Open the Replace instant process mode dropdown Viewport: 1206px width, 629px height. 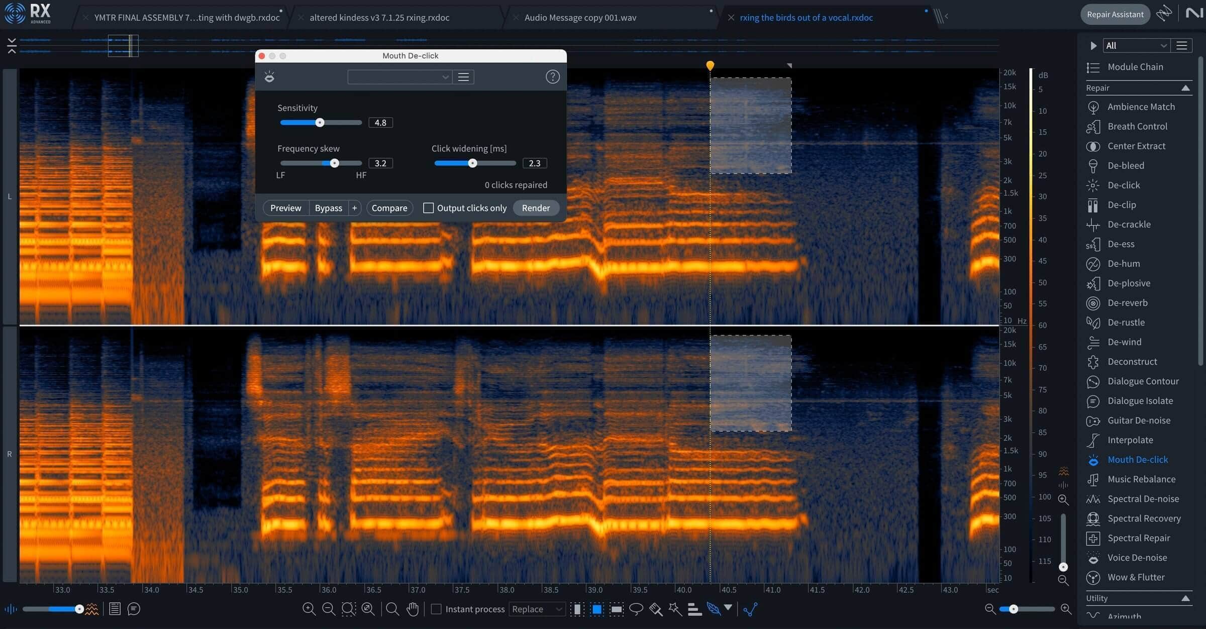pos(537,609)
